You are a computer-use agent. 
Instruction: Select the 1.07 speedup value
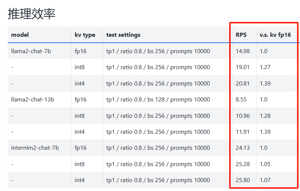(265, 180)
